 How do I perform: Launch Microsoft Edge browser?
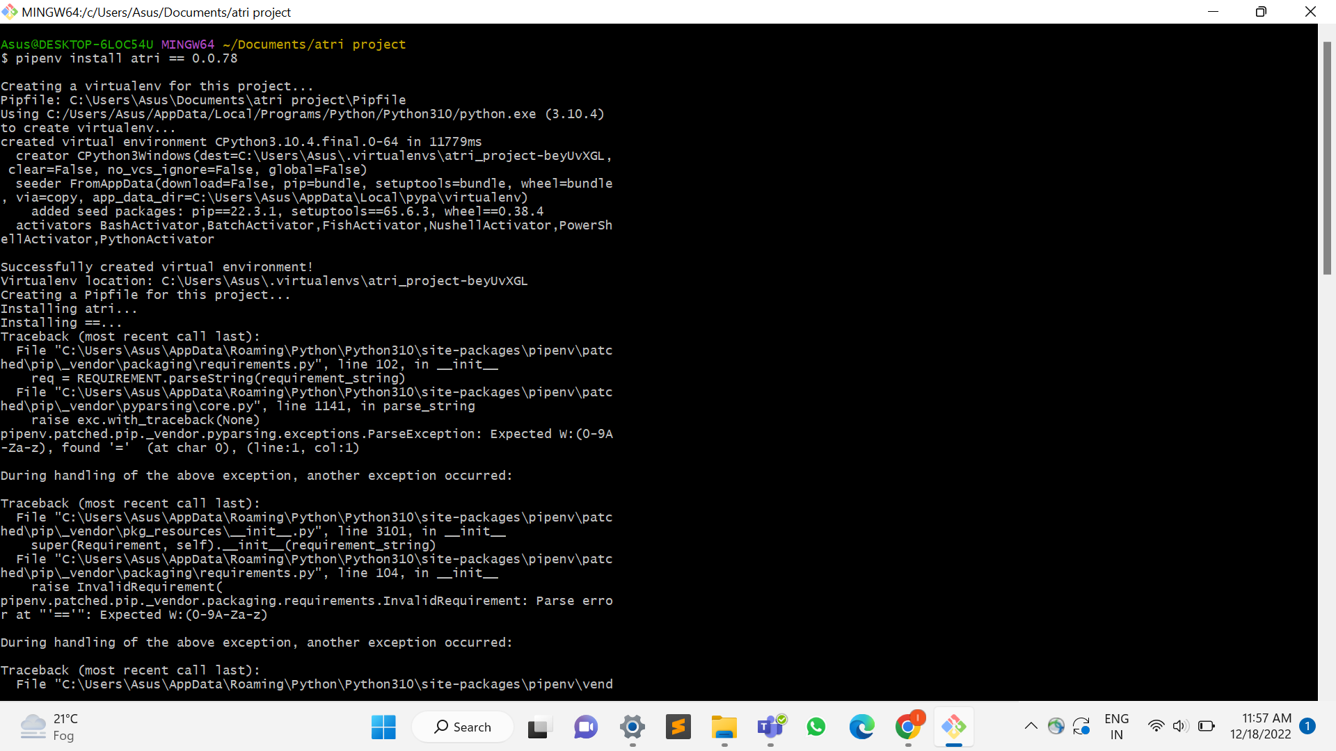tap(863, 727)
